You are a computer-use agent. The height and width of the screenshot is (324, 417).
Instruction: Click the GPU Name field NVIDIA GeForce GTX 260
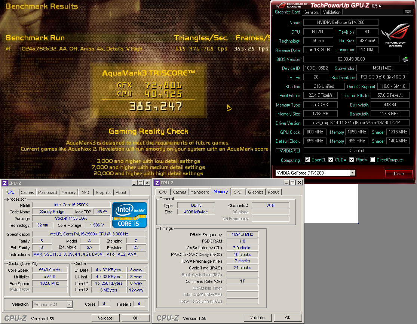pos(341,22)
